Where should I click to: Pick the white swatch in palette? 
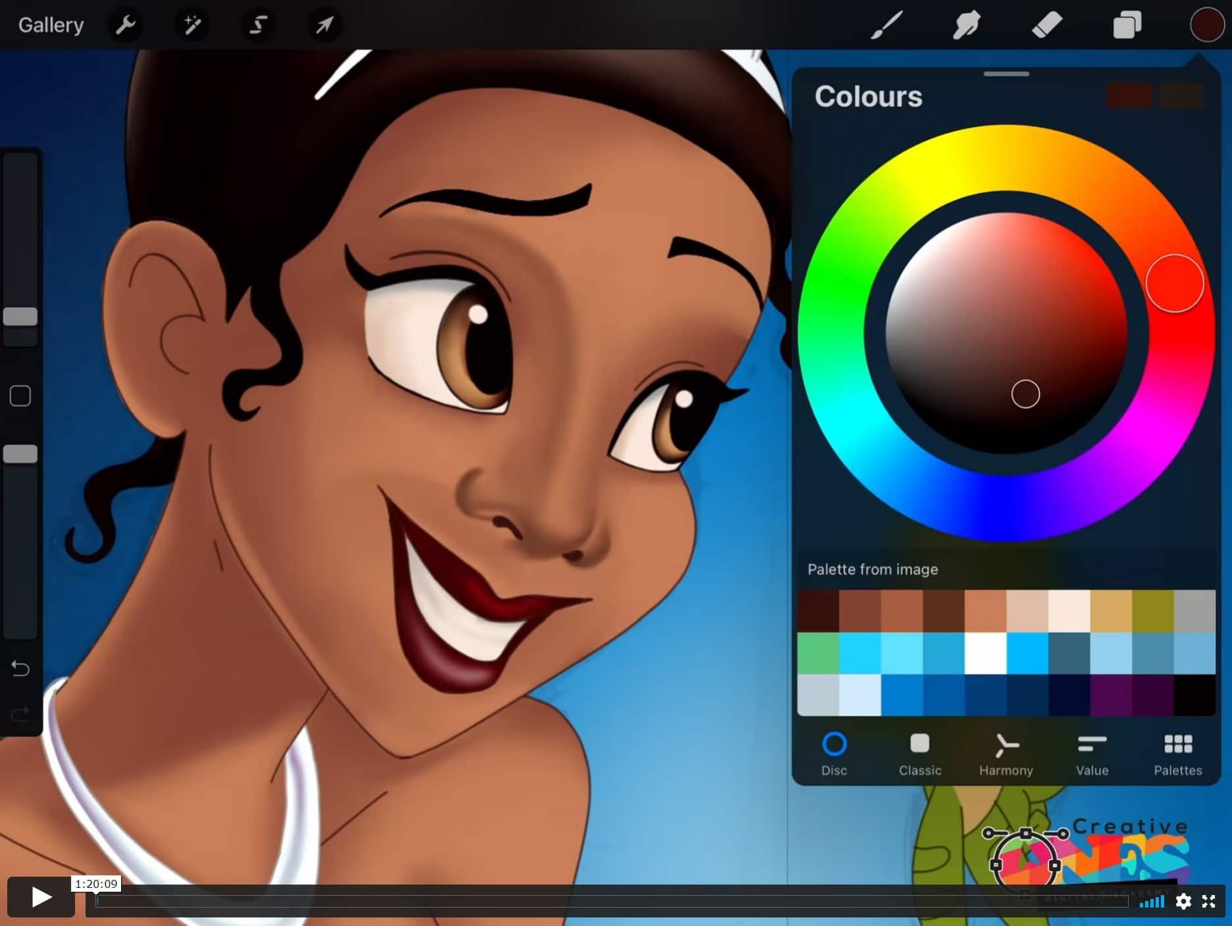coord(986,654)
